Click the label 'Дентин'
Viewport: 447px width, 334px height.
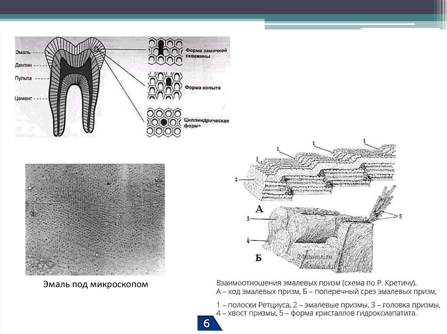(24, 65)
